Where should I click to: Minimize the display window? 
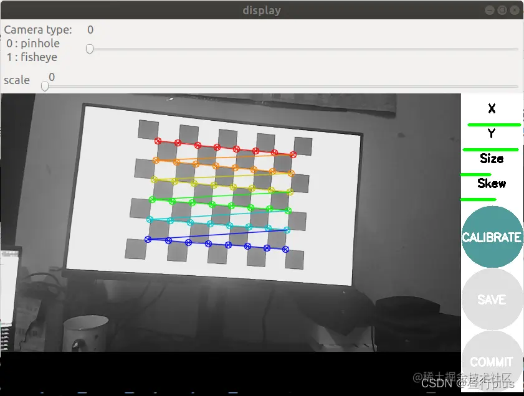[489, 10]
